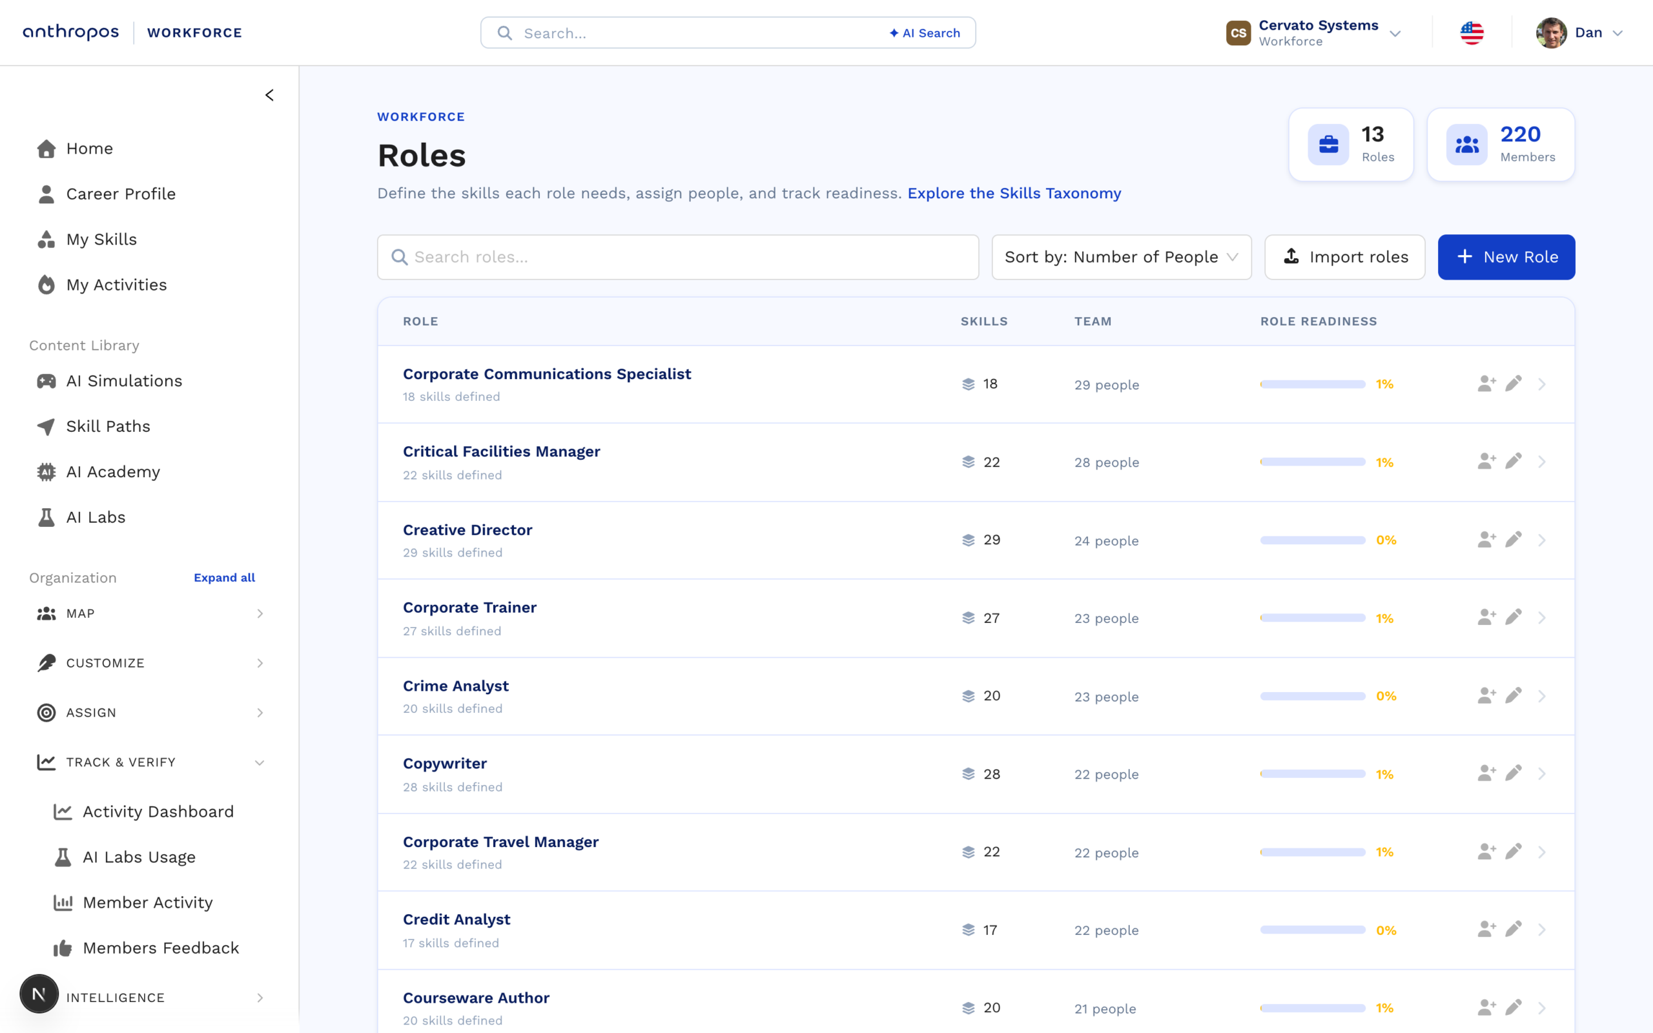Screen dimensions: 1653x1033
Task: Click Expand all in Organization section
Action: (224, 578)
